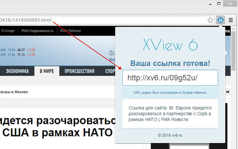The height and width of the screenshot is (149, 238).
Task: Switch to the ЭКОНОМИКА section tab
Action: coord(17,71)
